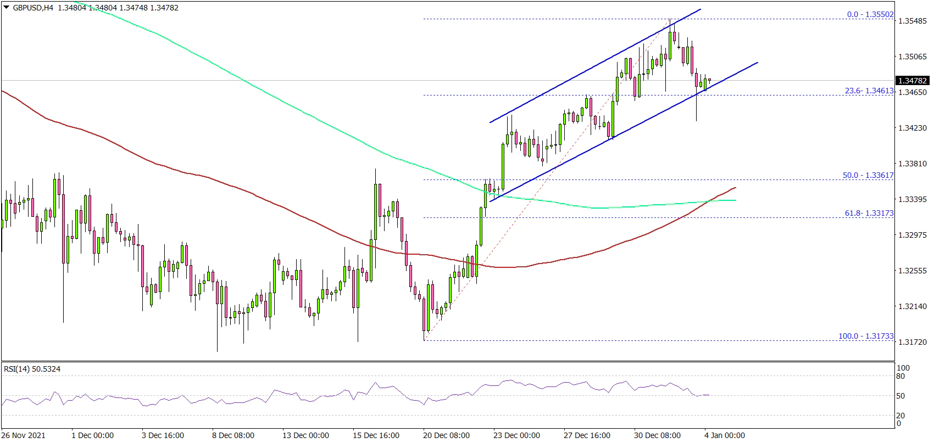The image size is (934, 443).
Task: Click the RSI(14) indicator label
Action: [32, 369]
